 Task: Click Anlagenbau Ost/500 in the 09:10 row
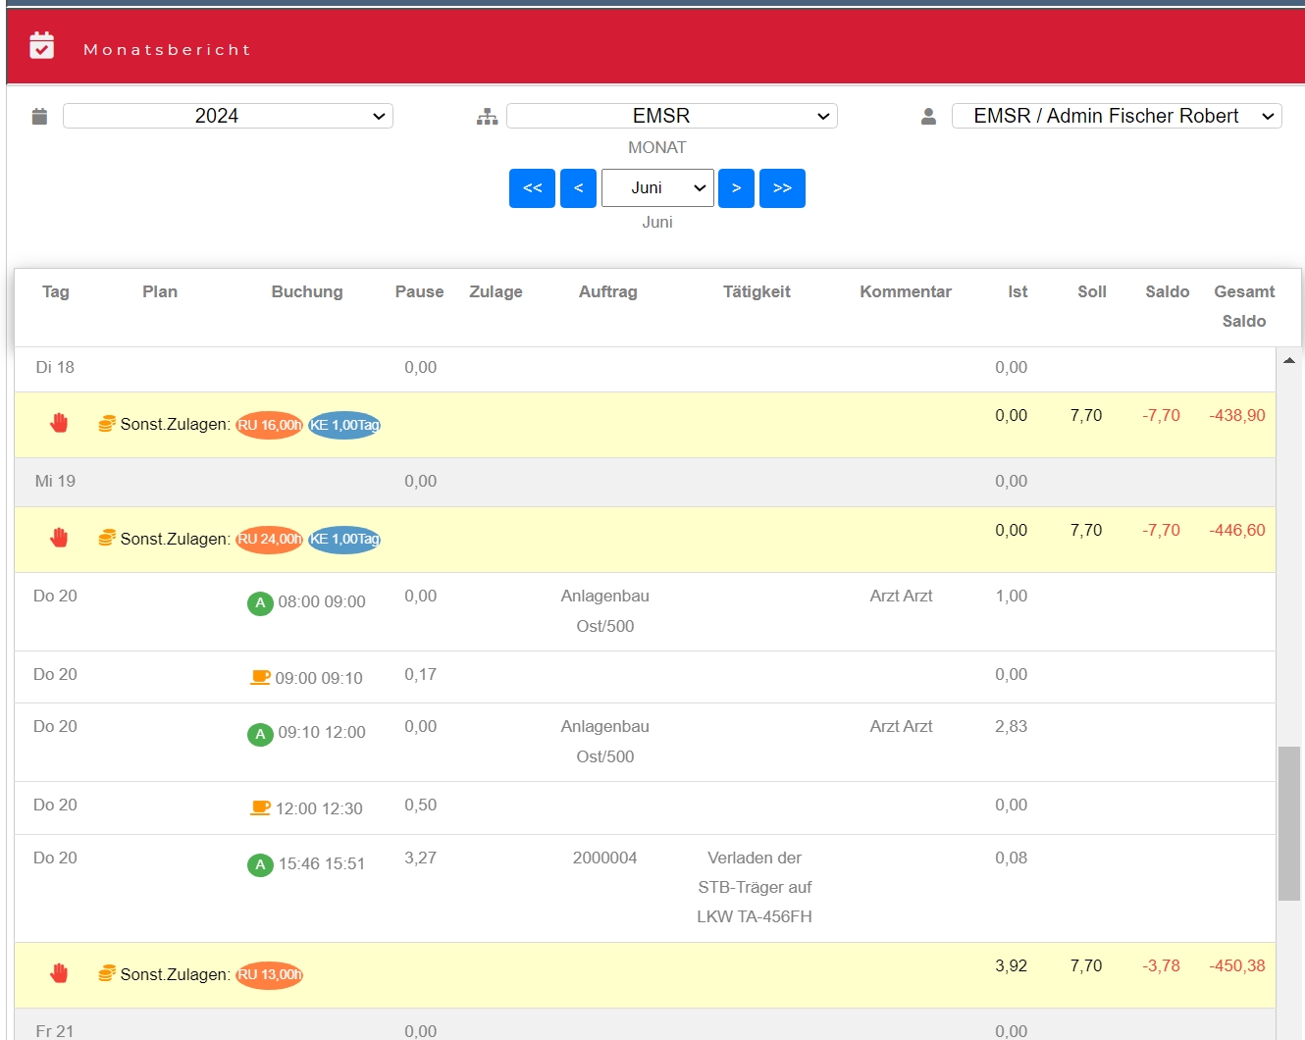click(605, 741)
